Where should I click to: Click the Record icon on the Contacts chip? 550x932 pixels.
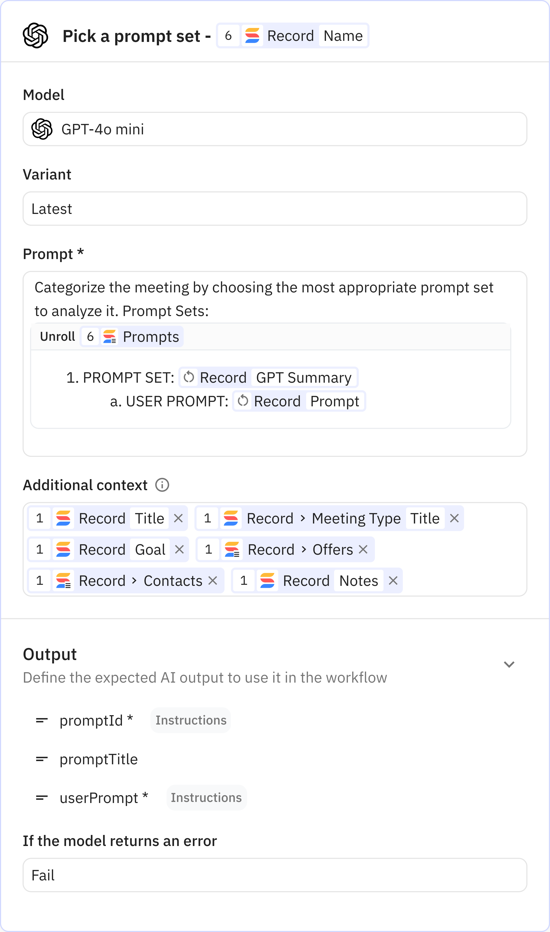(63, 580)
